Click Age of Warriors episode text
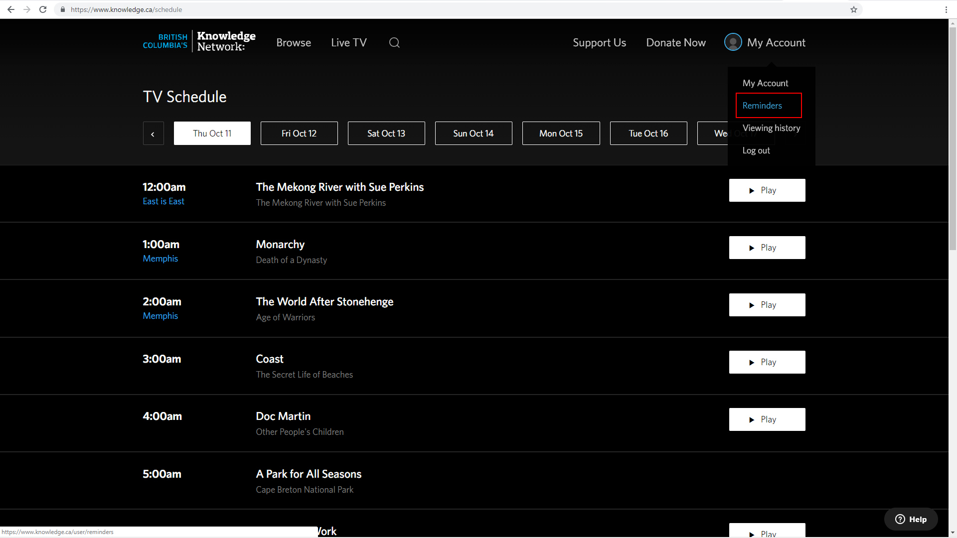957x538 pixels. tap(286, 317)
